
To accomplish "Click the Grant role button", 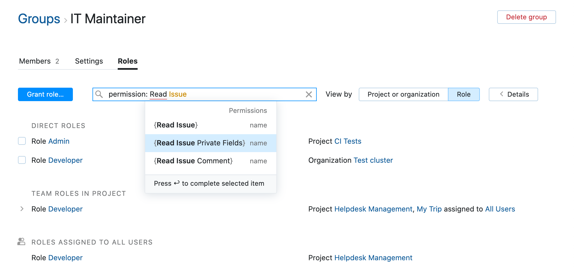I will click(45, 94).
